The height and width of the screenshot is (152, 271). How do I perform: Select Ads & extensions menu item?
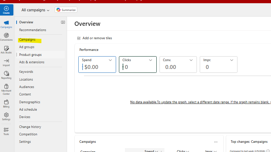coord(32,62)
